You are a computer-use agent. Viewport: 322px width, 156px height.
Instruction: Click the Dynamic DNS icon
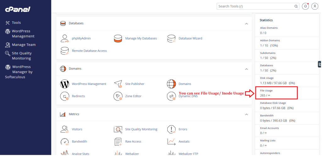point(171,96)
